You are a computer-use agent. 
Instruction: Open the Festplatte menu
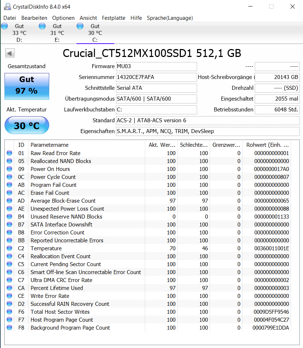pyautogui.click(x=113, y=18)
